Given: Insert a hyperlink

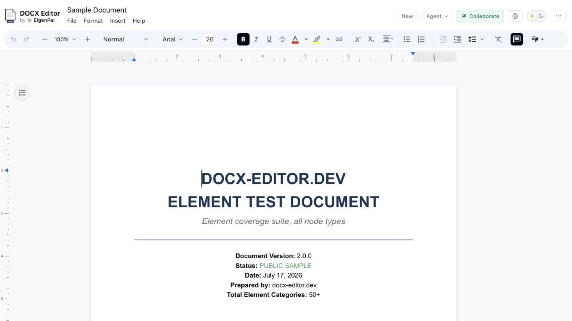Looking at the screenshot, I should tap(339, 39).
